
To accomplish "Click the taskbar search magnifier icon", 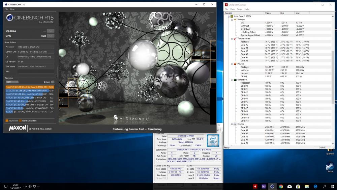I will click(x=324, y=186).
